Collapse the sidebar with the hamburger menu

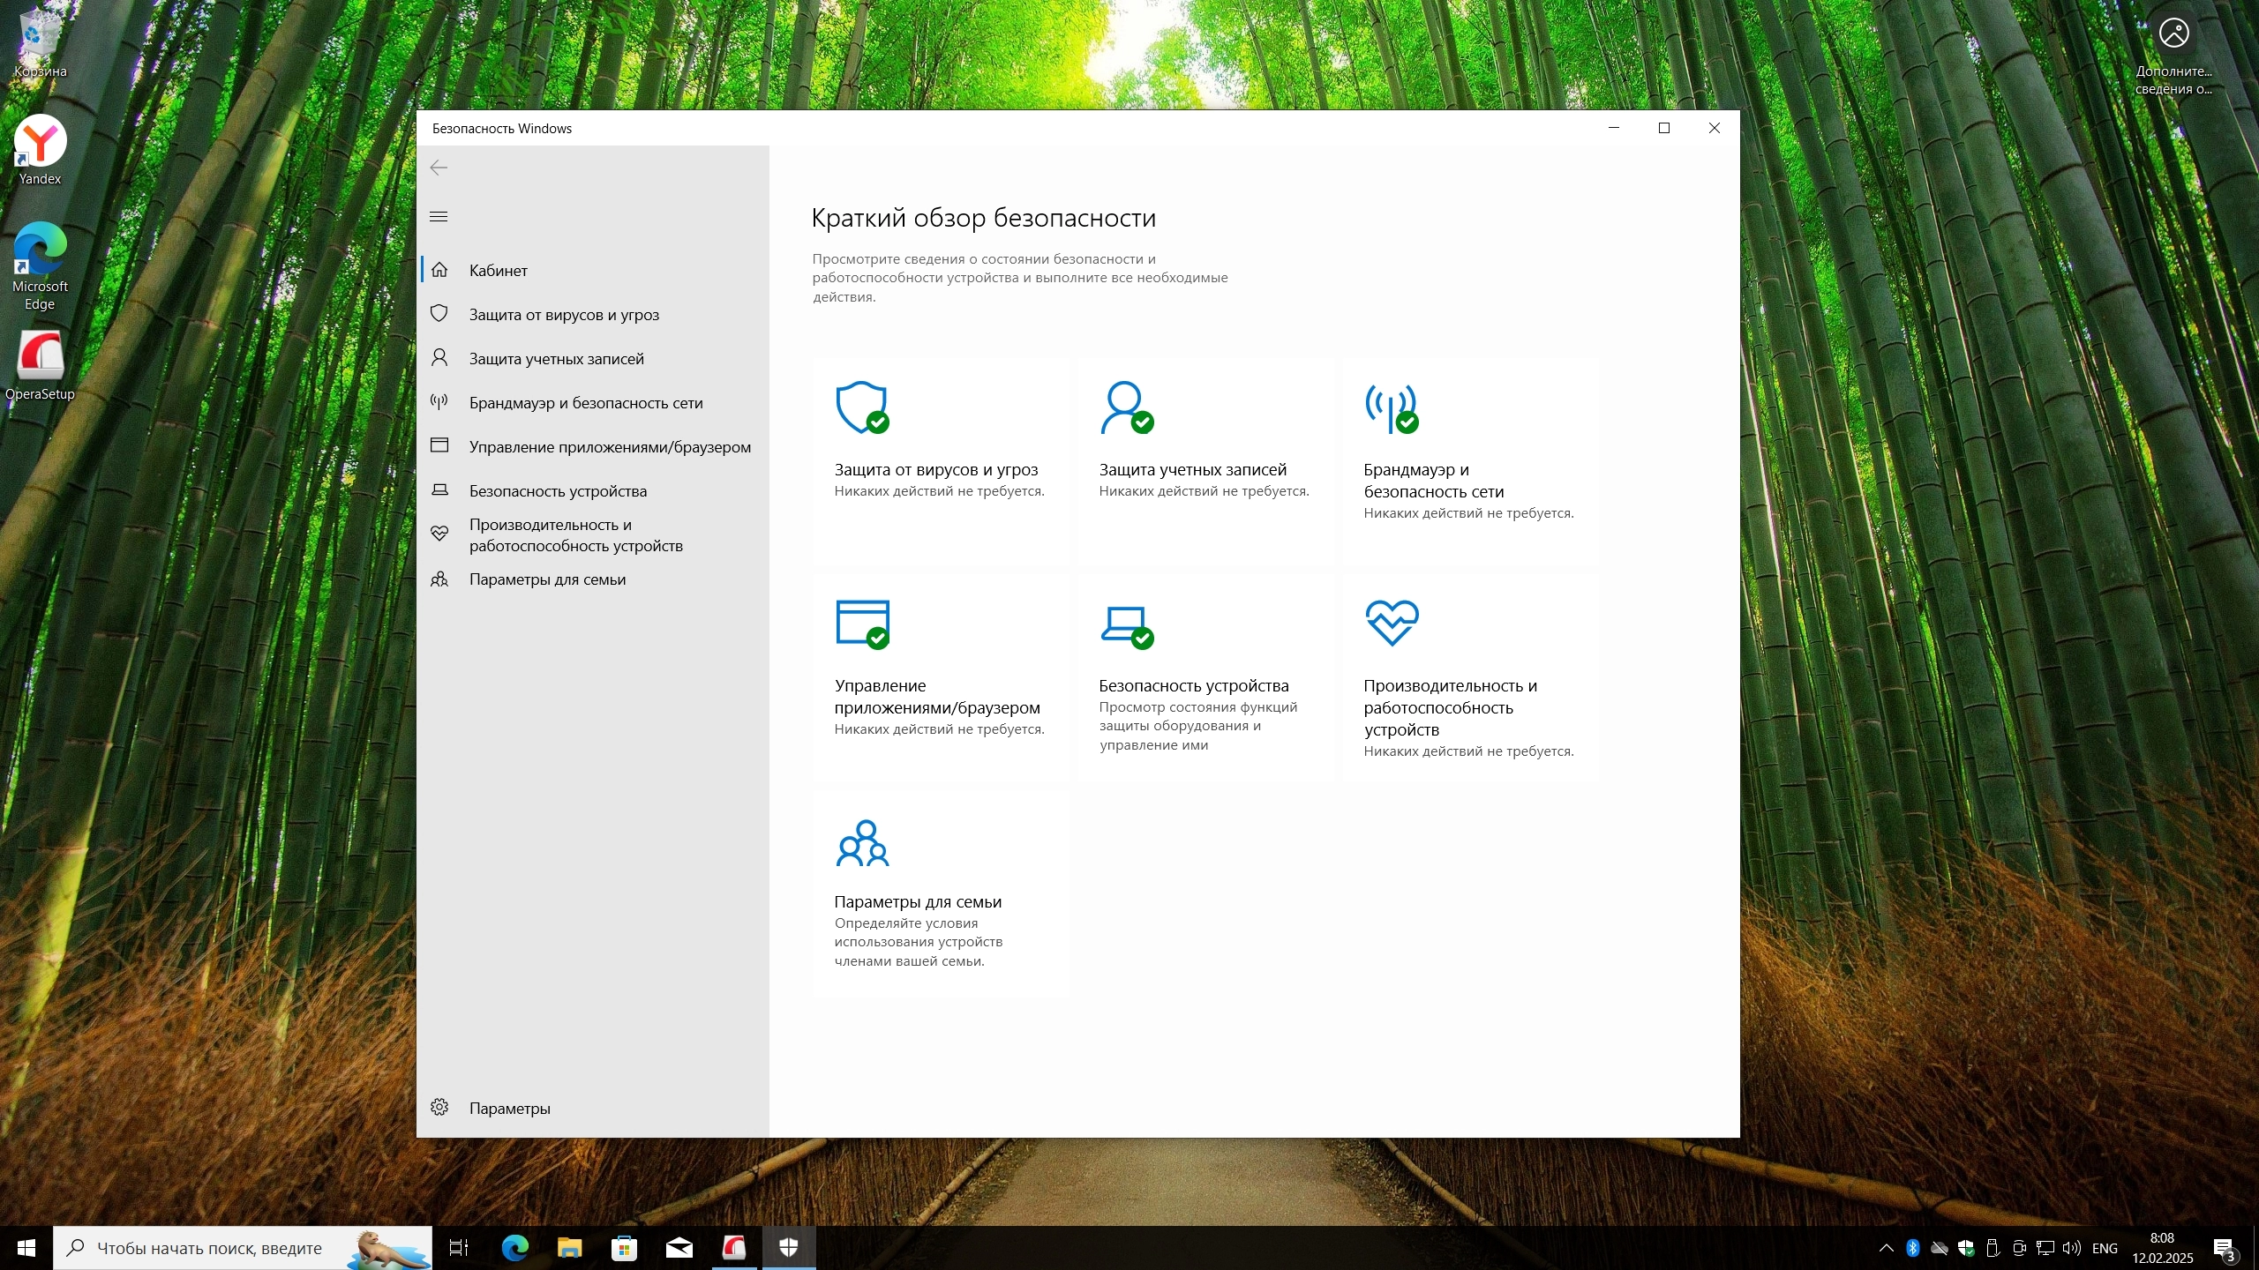439,216
